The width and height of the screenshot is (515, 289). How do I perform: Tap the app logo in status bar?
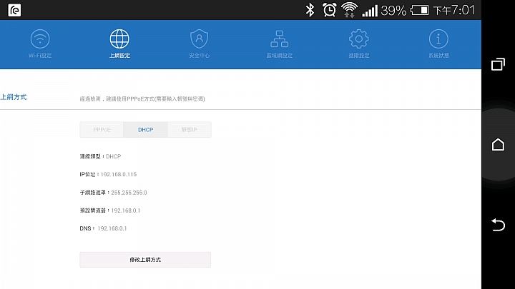point(14,10)
